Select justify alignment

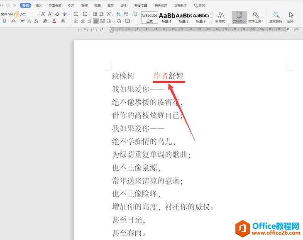pyautogui.click(x=96, y=21)
